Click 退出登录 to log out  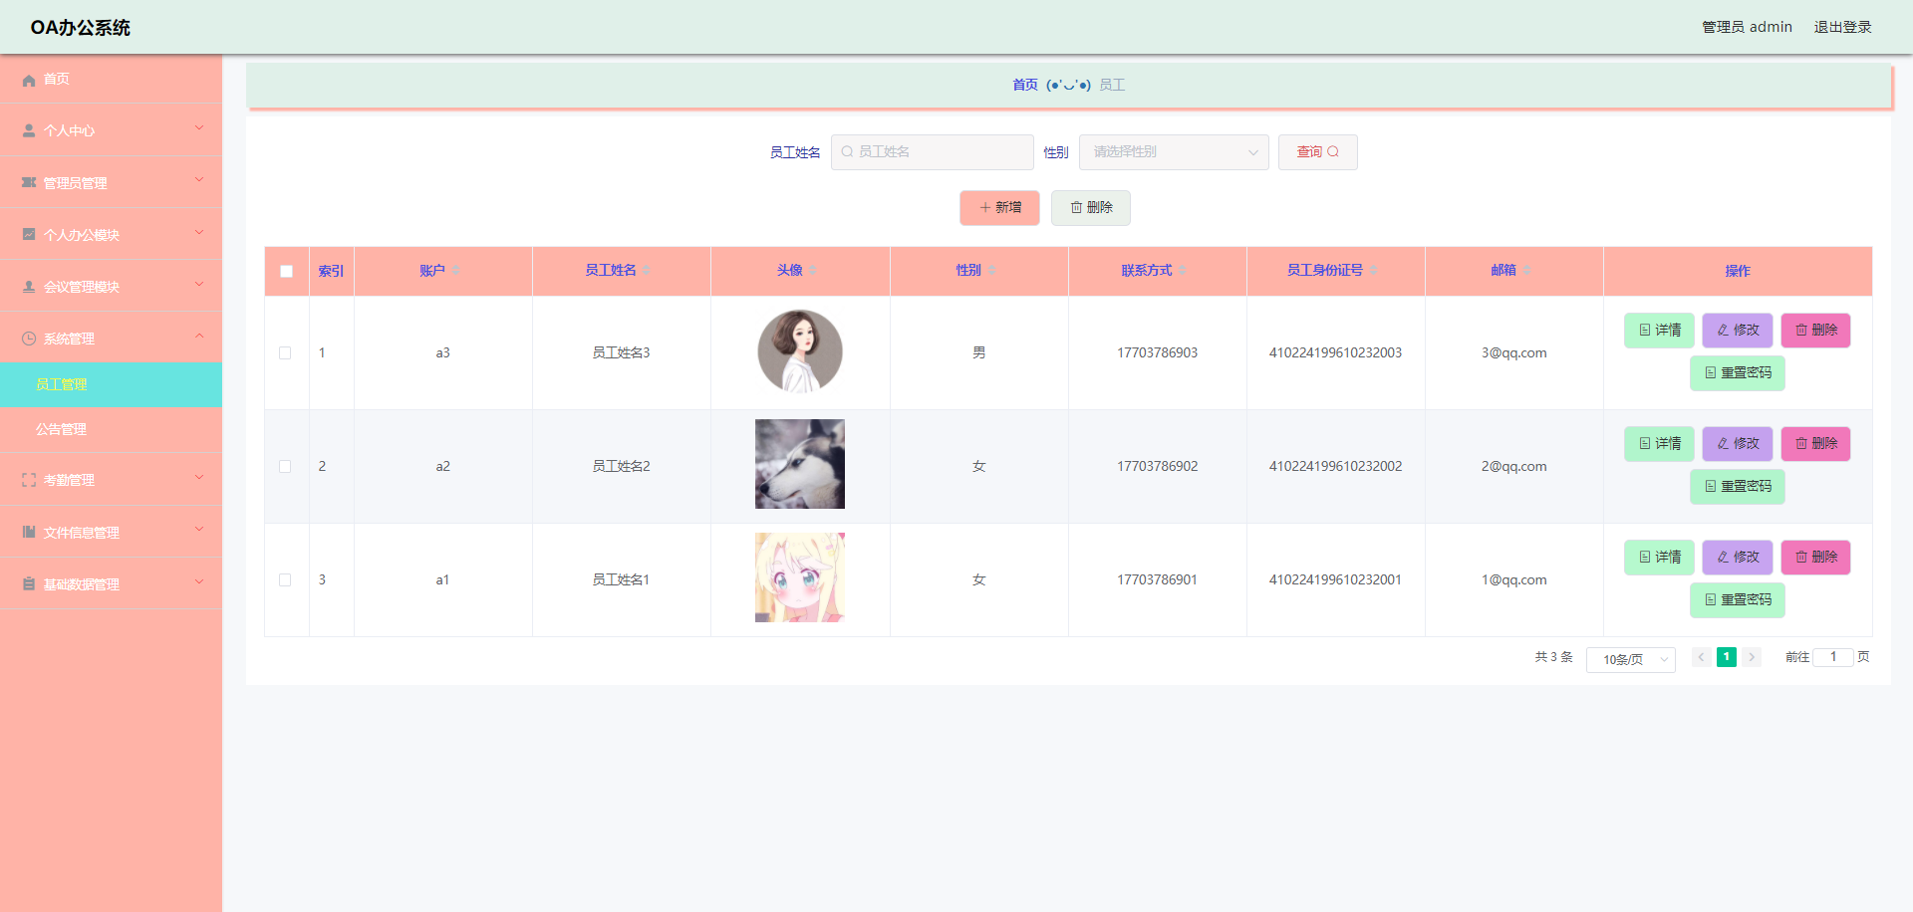click(1842, 27)
